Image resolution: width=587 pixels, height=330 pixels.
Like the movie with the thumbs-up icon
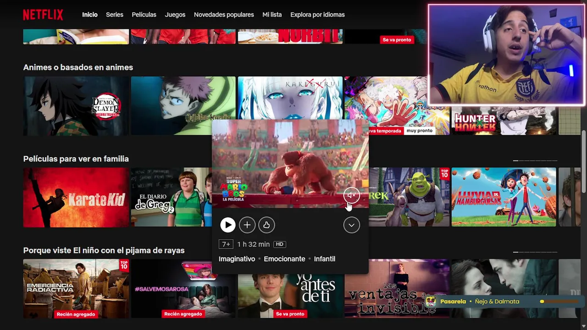click(266, 225)
